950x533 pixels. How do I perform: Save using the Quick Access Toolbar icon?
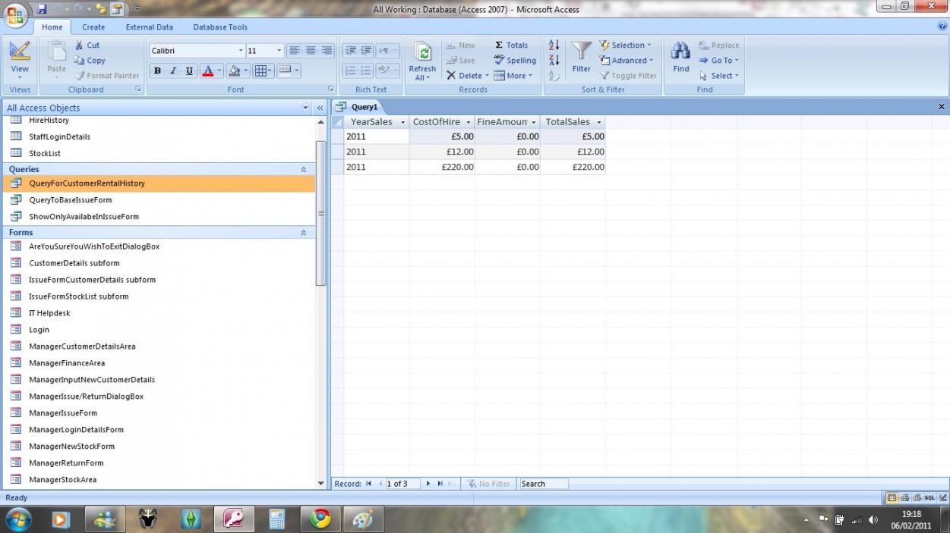tap(42, 9)
